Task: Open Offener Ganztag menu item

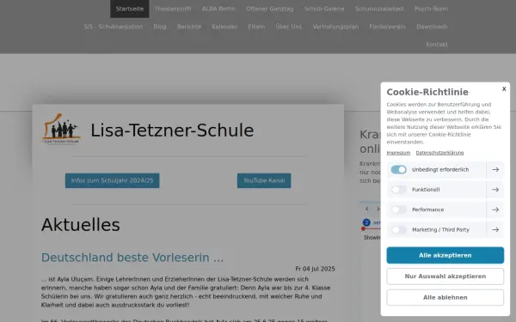Action: point(270,9)
